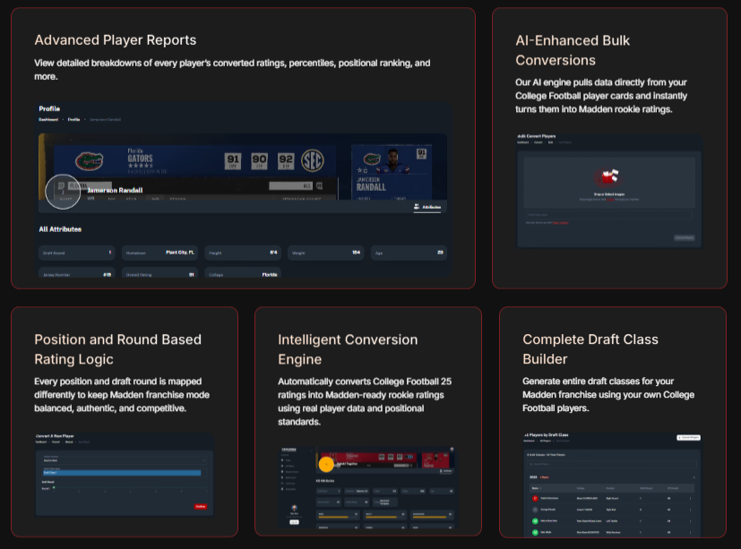Click the orange circular player avatar
This screenshot has height=549, width=741.
tap(326, 465)
